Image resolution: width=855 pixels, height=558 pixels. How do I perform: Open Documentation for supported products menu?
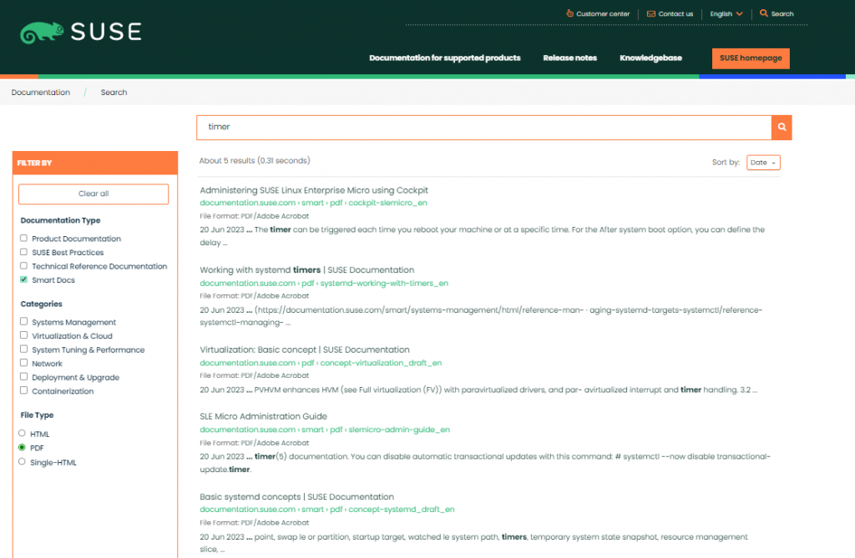[444, 58]
